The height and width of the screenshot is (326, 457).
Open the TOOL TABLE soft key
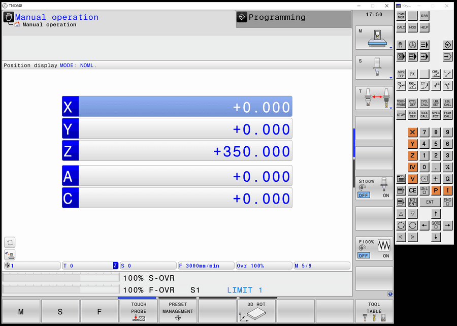pos(374,311)
